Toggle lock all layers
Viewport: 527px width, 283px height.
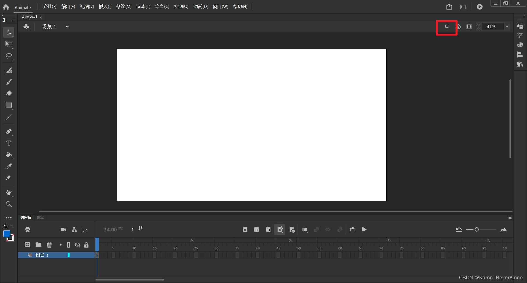click(86, 245)
